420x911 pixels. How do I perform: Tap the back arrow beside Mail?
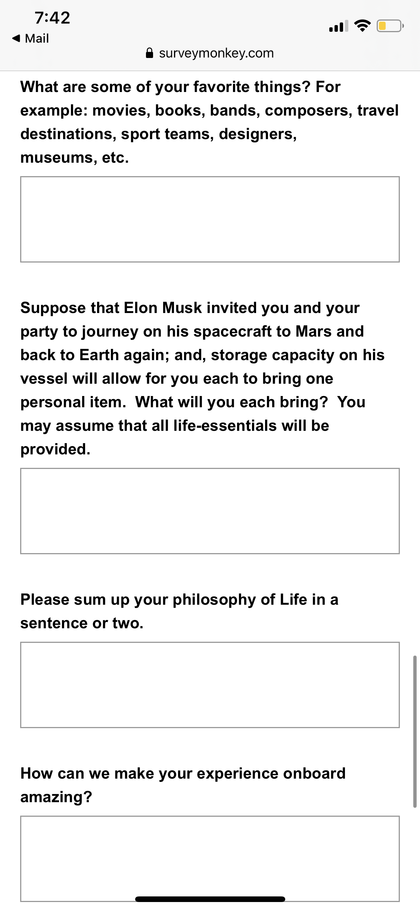[x=16, y=38]
